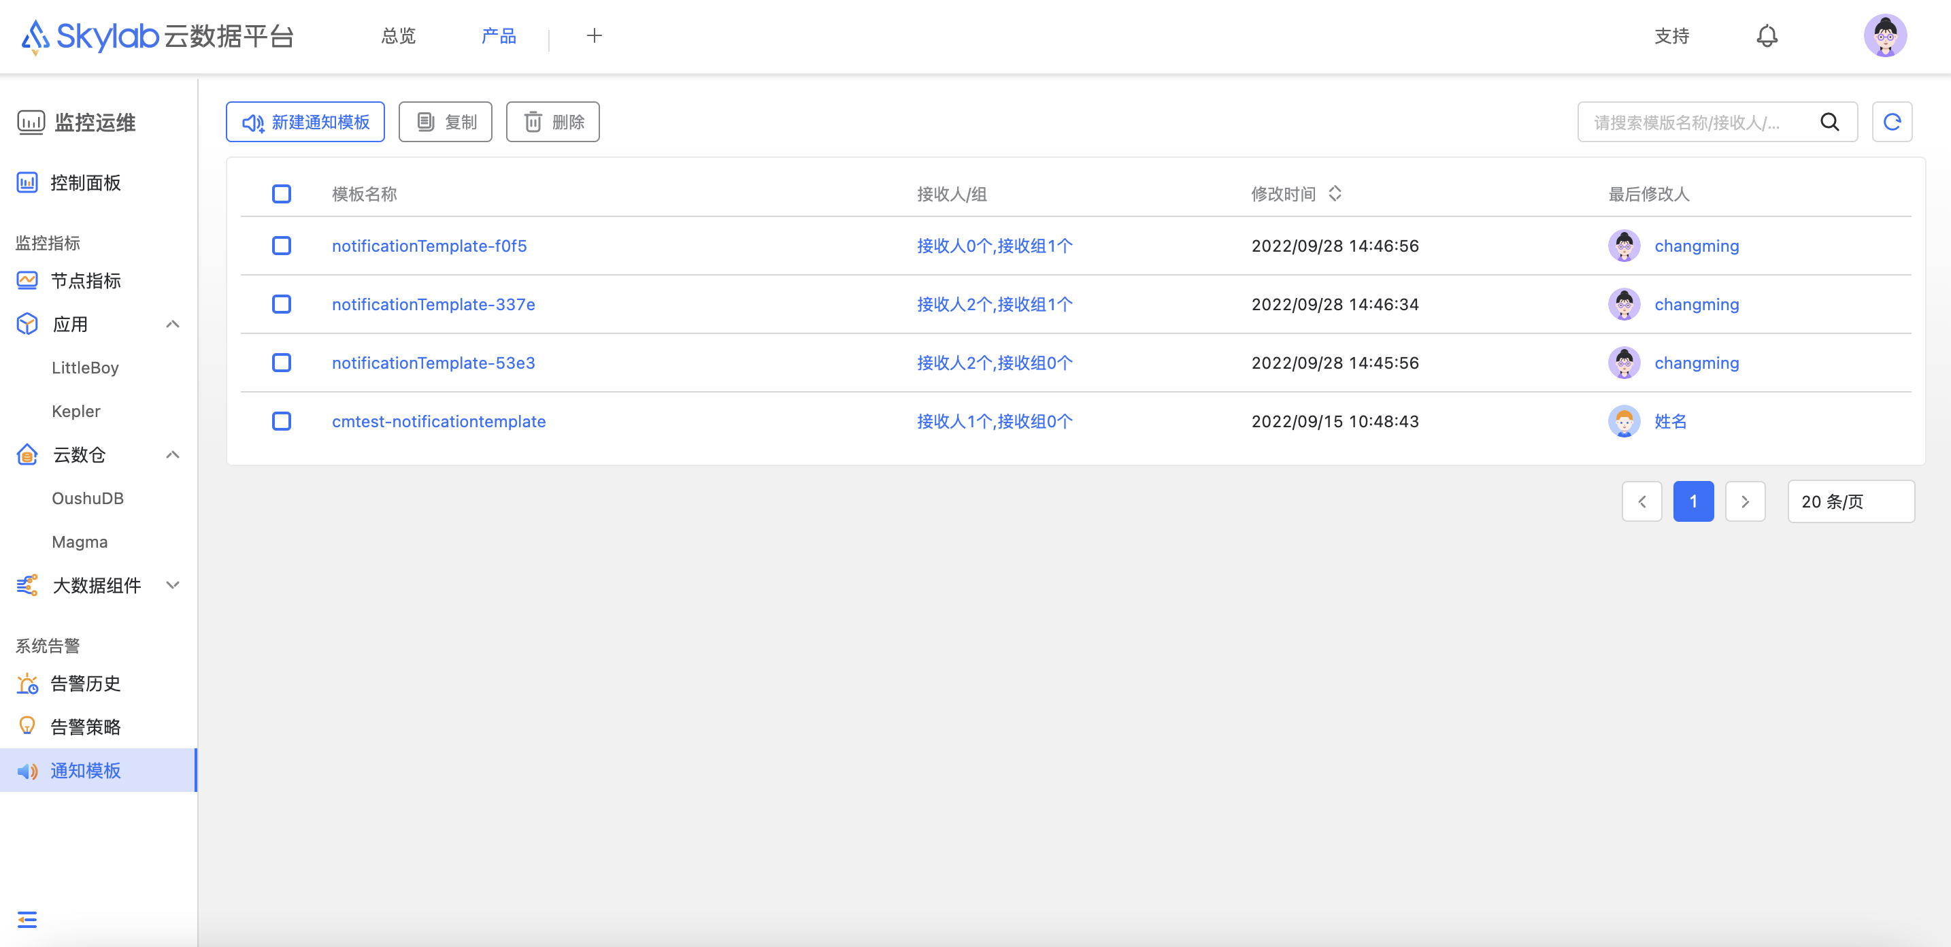Click the refresh icon beside search

point(1891,122)
